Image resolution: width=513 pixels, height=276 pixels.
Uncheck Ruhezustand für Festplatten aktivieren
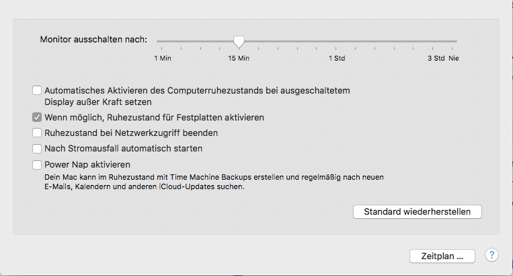click(37, 117)
